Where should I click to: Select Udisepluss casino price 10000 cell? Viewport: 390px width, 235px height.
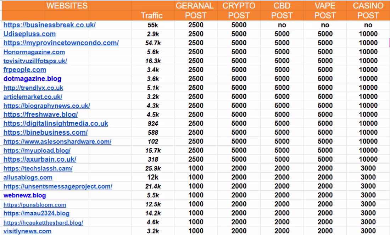(x=368, y=34)
